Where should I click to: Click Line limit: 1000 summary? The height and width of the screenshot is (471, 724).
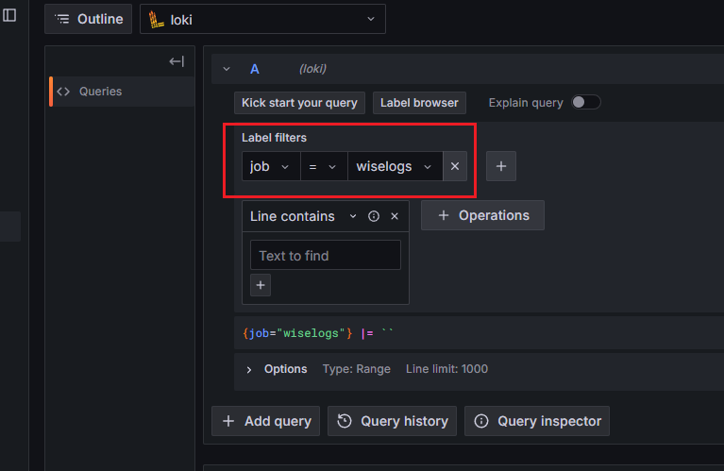click(x=446, y=369)
